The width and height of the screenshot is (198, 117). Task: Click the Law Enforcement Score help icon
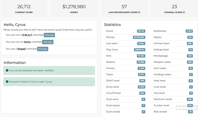(x=139, y=12)
